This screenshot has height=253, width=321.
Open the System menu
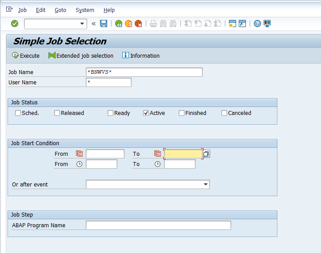coord(84,10)
